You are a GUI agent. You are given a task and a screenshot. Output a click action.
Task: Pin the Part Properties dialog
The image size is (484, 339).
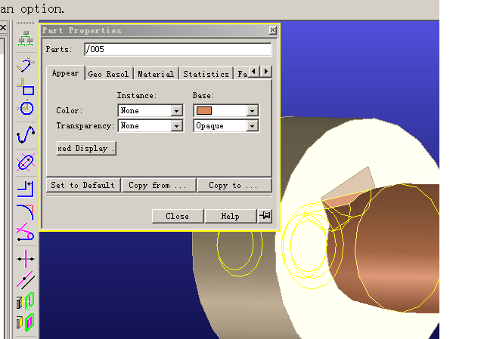pyautogui.click(x=265, y=215)
